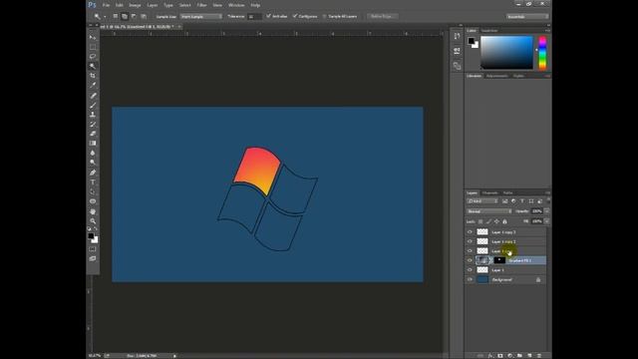638x359 pixels.
Task: Open the layer filter Kind dropdown
Action: [x=482, y=201]
